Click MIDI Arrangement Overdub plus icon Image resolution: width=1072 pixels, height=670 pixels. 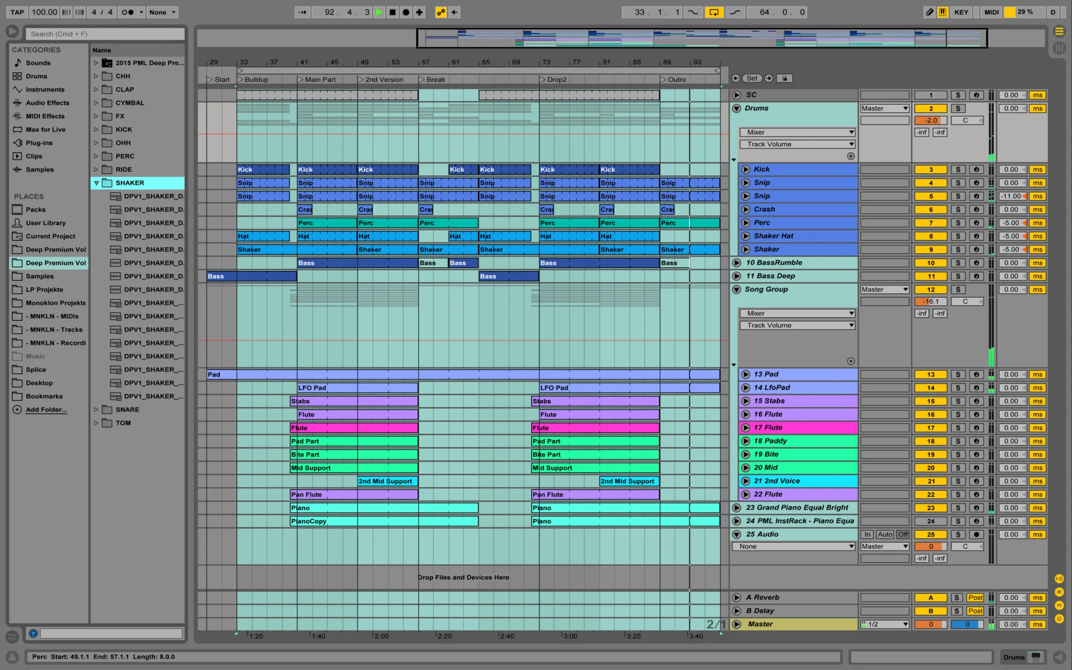click(419, 12)
